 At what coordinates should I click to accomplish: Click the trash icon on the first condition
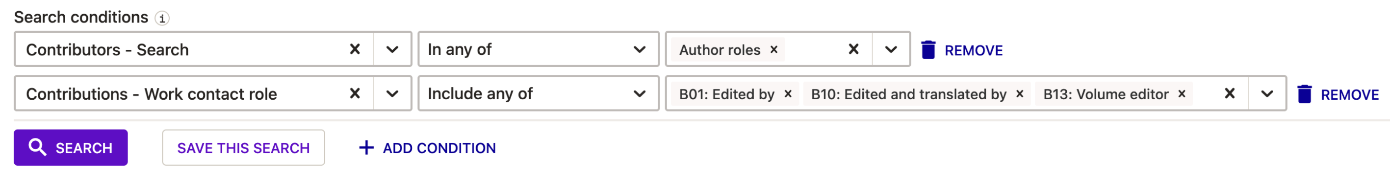click(x=928, y=49)
